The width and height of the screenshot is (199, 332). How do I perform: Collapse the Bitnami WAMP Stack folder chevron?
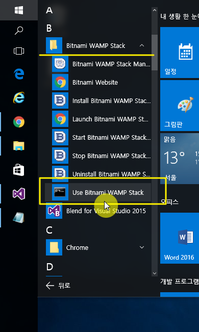coord(142,45)
